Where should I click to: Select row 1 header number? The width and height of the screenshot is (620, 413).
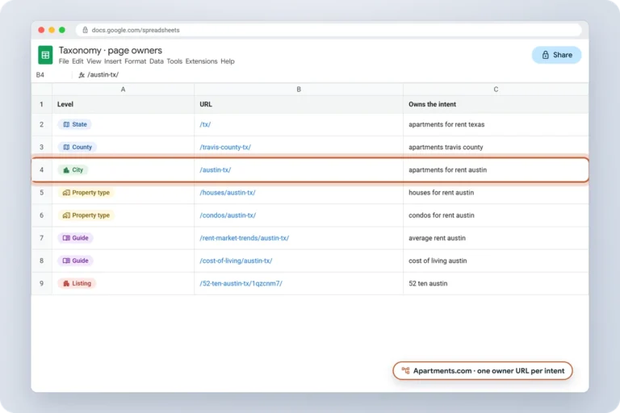point(41,104)
